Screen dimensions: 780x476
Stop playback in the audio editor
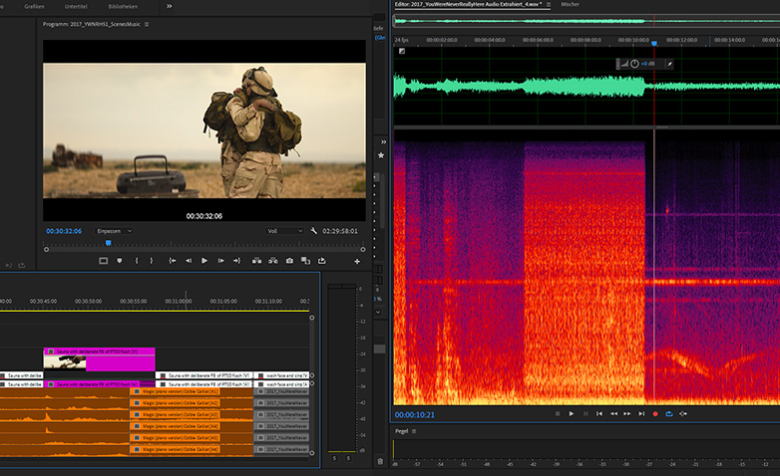tap(558, 413)
